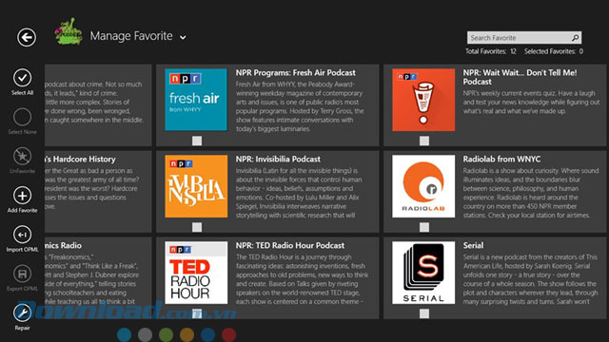
Task: Click the 'Total Favorites: 12' text
Action: (491, 51)
